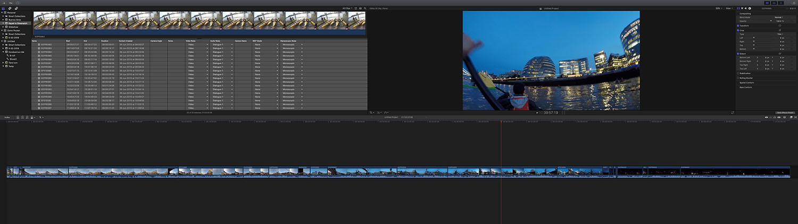
Task: Open the Info inspector icon
Action: tap(750, 8)
